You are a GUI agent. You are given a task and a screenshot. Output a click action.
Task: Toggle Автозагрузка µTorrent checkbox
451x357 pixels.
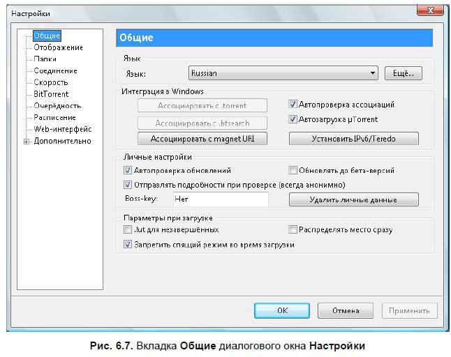click(x=293, y=119)
